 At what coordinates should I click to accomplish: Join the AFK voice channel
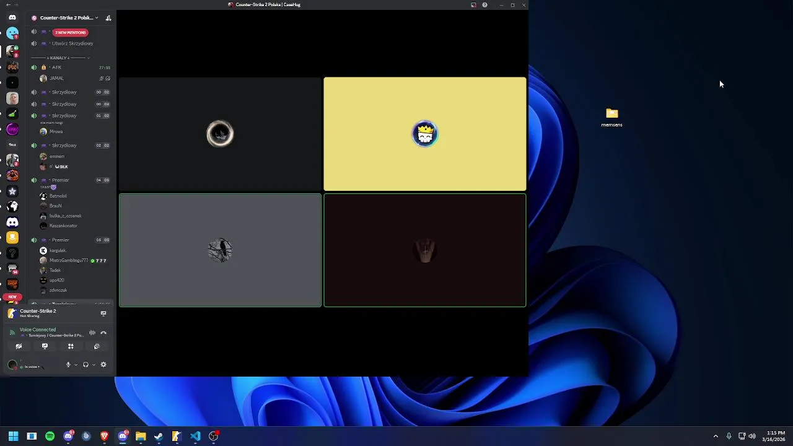71,68
